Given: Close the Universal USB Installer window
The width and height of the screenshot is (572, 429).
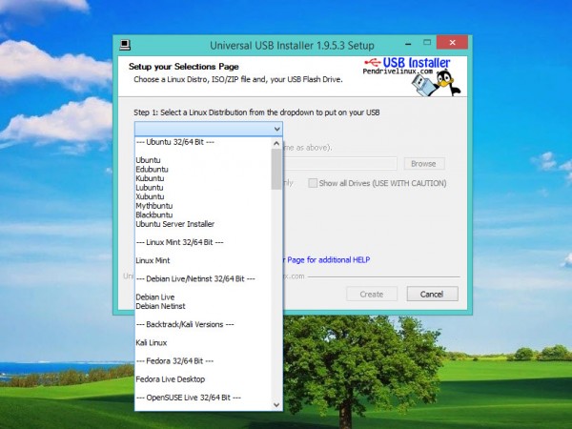Looking at the screenshot, I should (452, 42).
